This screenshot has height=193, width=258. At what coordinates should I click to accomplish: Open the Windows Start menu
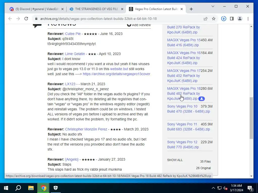(x=6, y=188)
